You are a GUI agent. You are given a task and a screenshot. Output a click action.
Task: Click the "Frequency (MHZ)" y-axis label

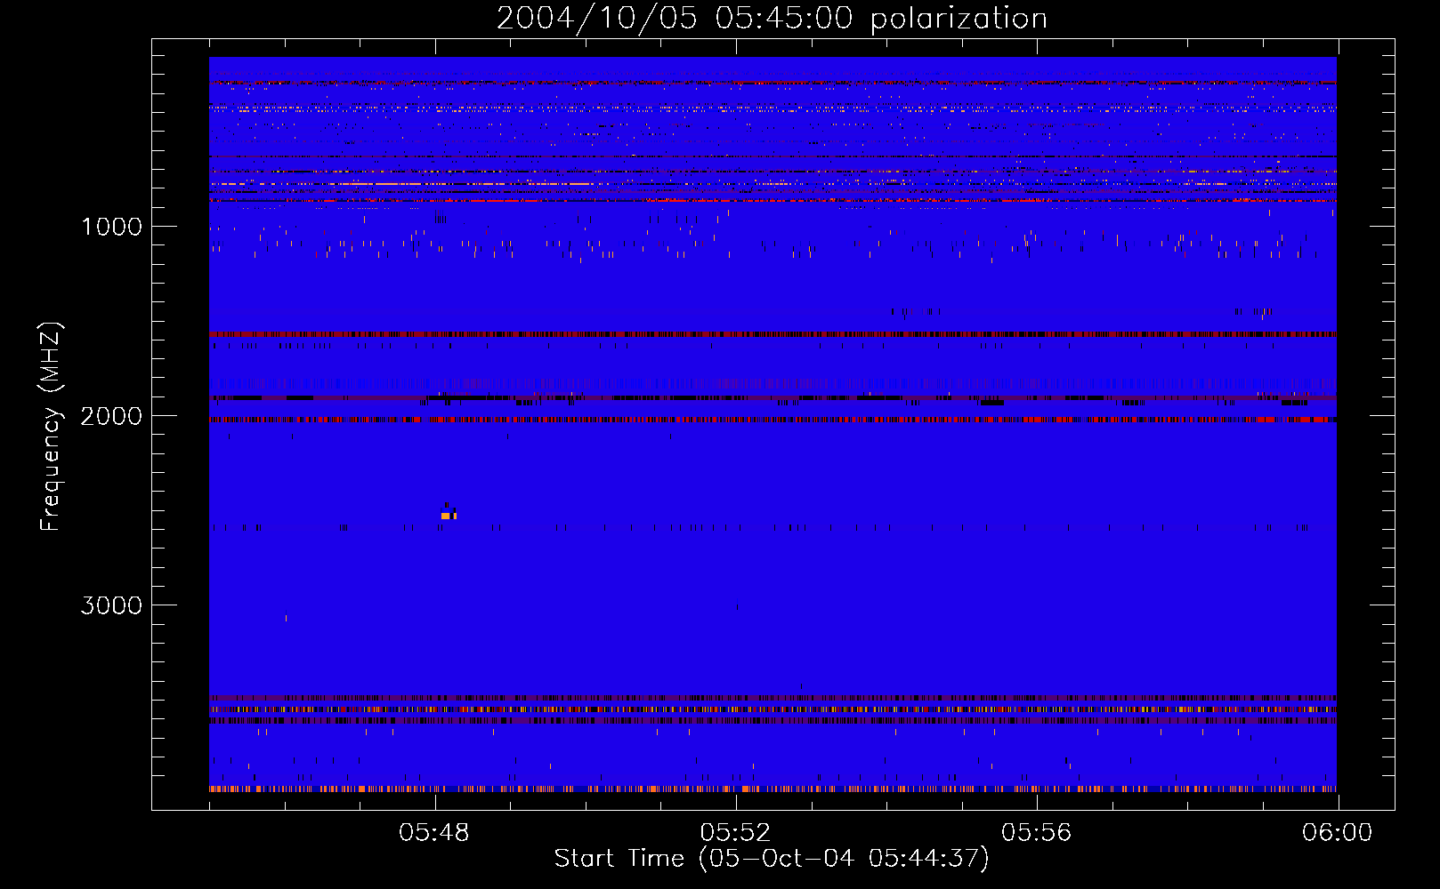click(x=51, y=427)
